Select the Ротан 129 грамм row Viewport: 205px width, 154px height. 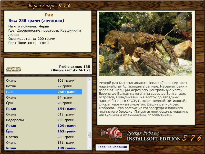[x=44, y=126]
